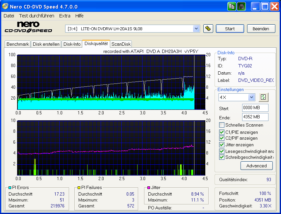The width and height of the screenshot is (281, 214).
Task: Expand the C2/PIF anzeigen checkbox options
Action: [x=221, y=138]
